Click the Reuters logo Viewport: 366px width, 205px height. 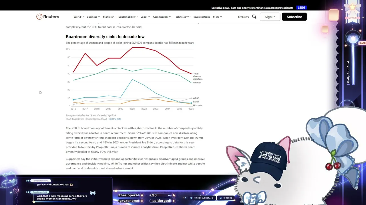[x=47, y=17]
